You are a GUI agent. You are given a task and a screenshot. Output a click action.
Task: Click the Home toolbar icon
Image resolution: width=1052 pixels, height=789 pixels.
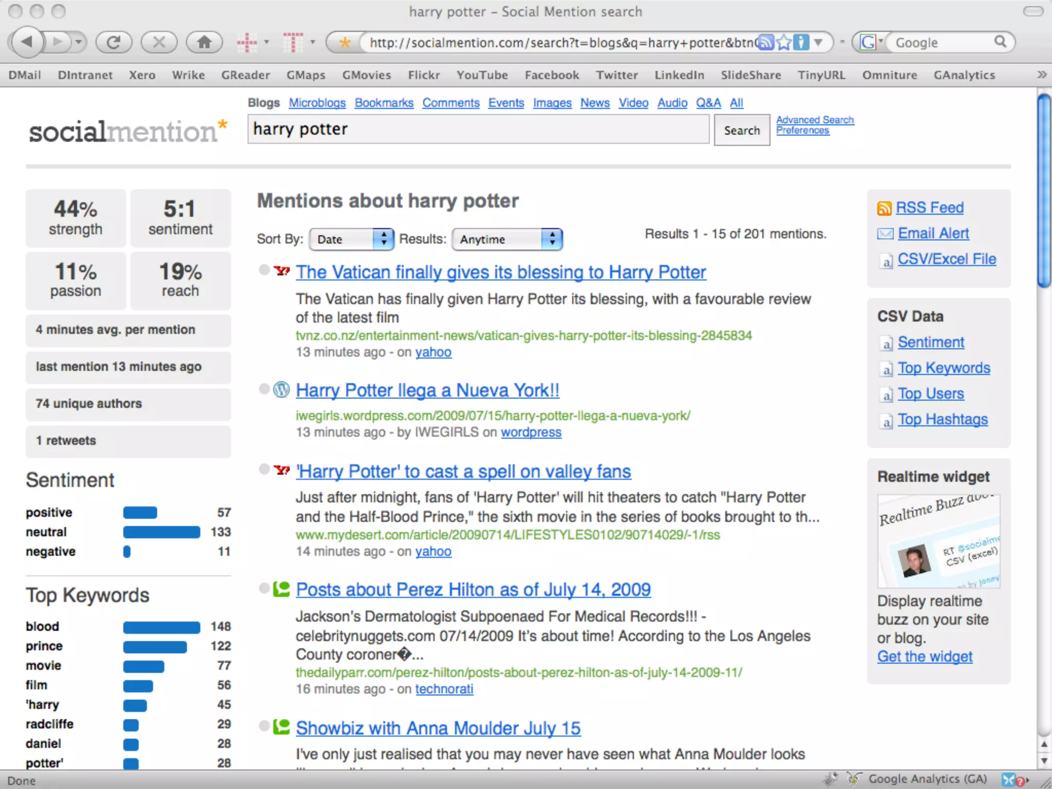(x=204, y=42)
